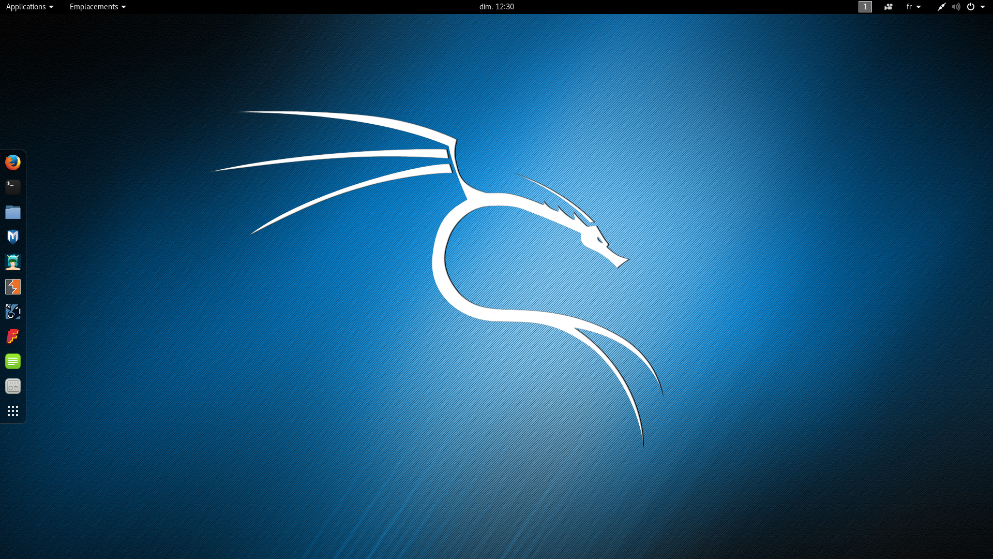This screenshot has width=993, height=559.
Task: Launch Metasploit shield icon in dock
Action: click(13, 237)
